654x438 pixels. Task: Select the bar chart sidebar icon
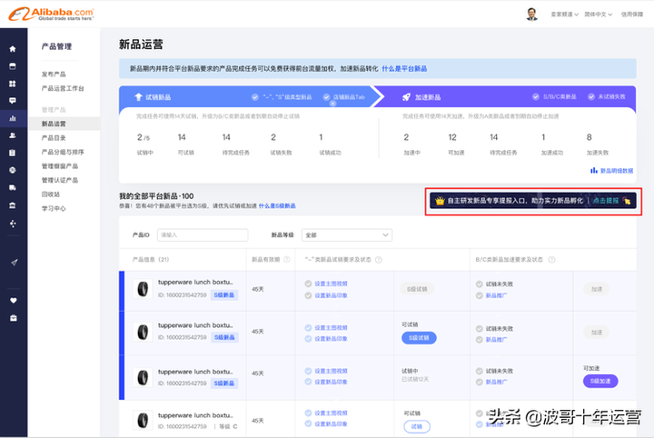point(13,118)
